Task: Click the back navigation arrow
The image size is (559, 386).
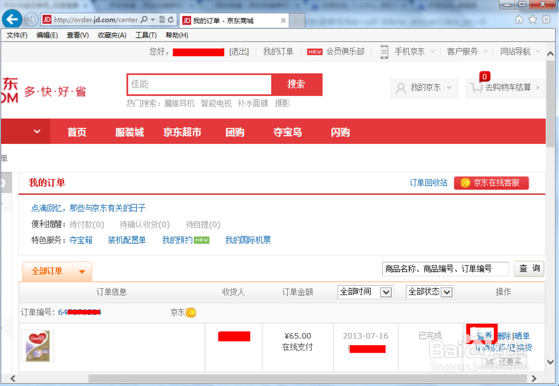Action: (12, 19)
